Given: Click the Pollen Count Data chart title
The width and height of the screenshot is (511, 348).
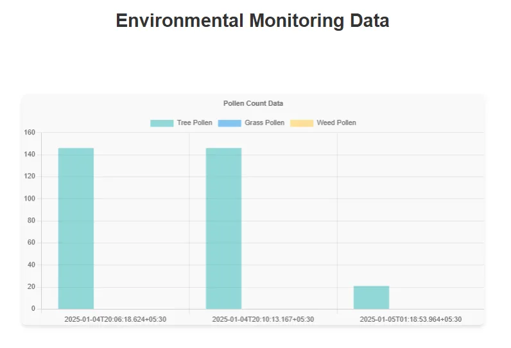Looking at the screenshot, I should [x=253, y=103].
